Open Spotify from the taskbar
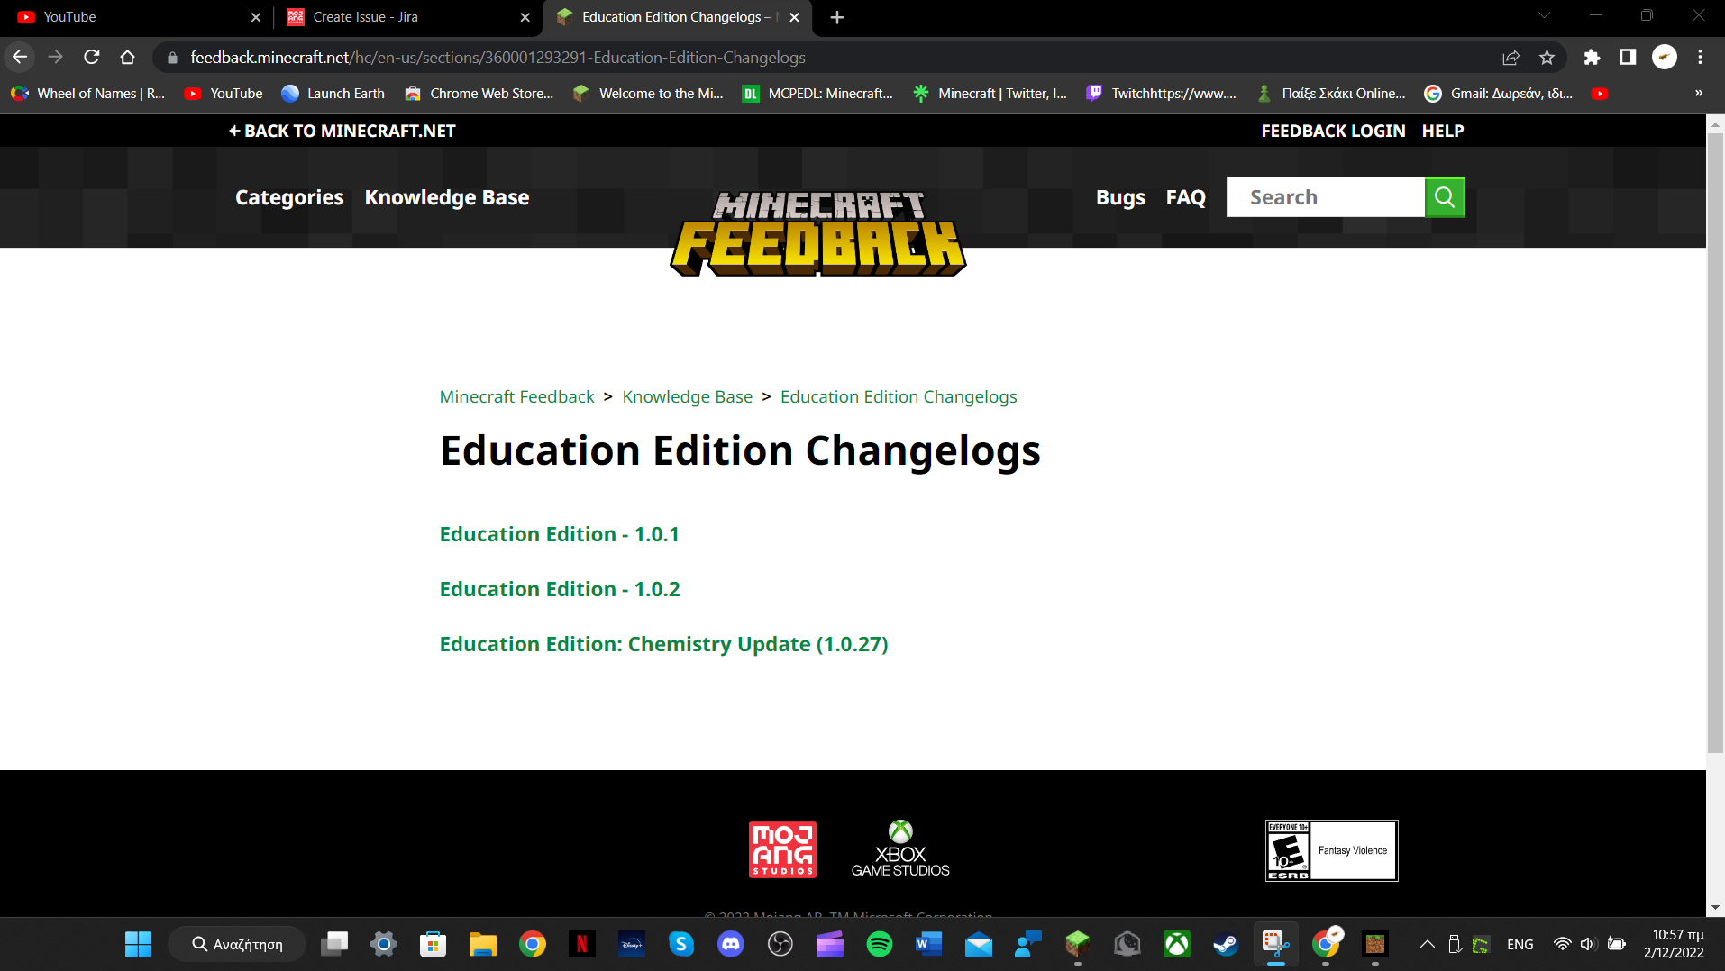 click(x=879, y=944)
